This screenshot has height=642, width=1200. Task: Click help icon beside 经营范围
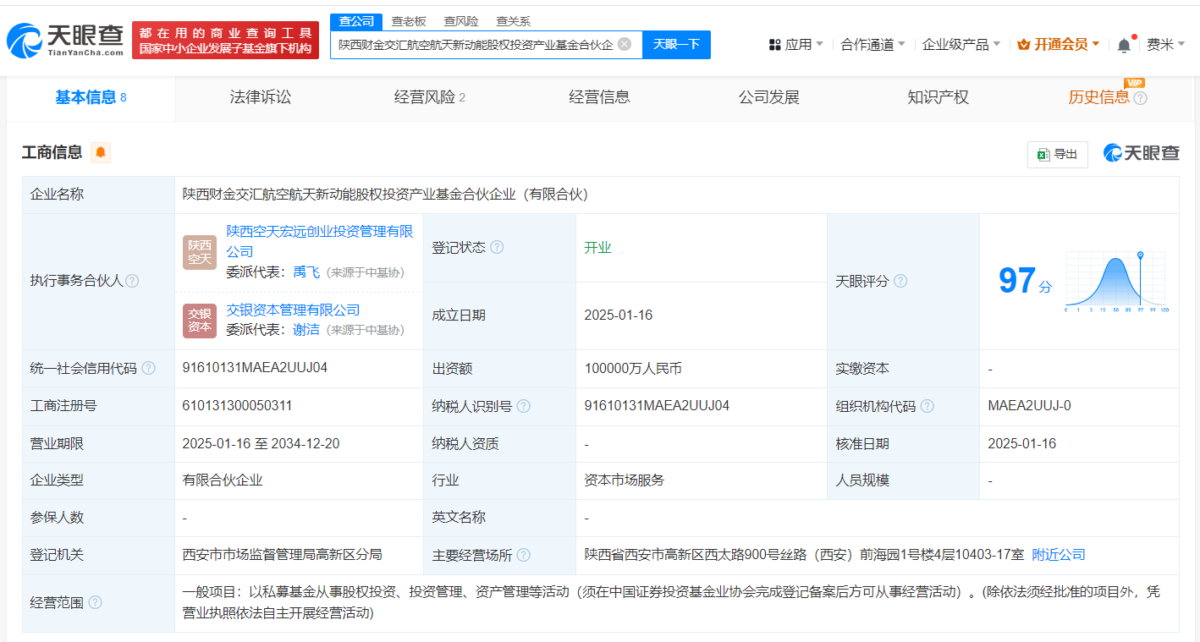95,602
